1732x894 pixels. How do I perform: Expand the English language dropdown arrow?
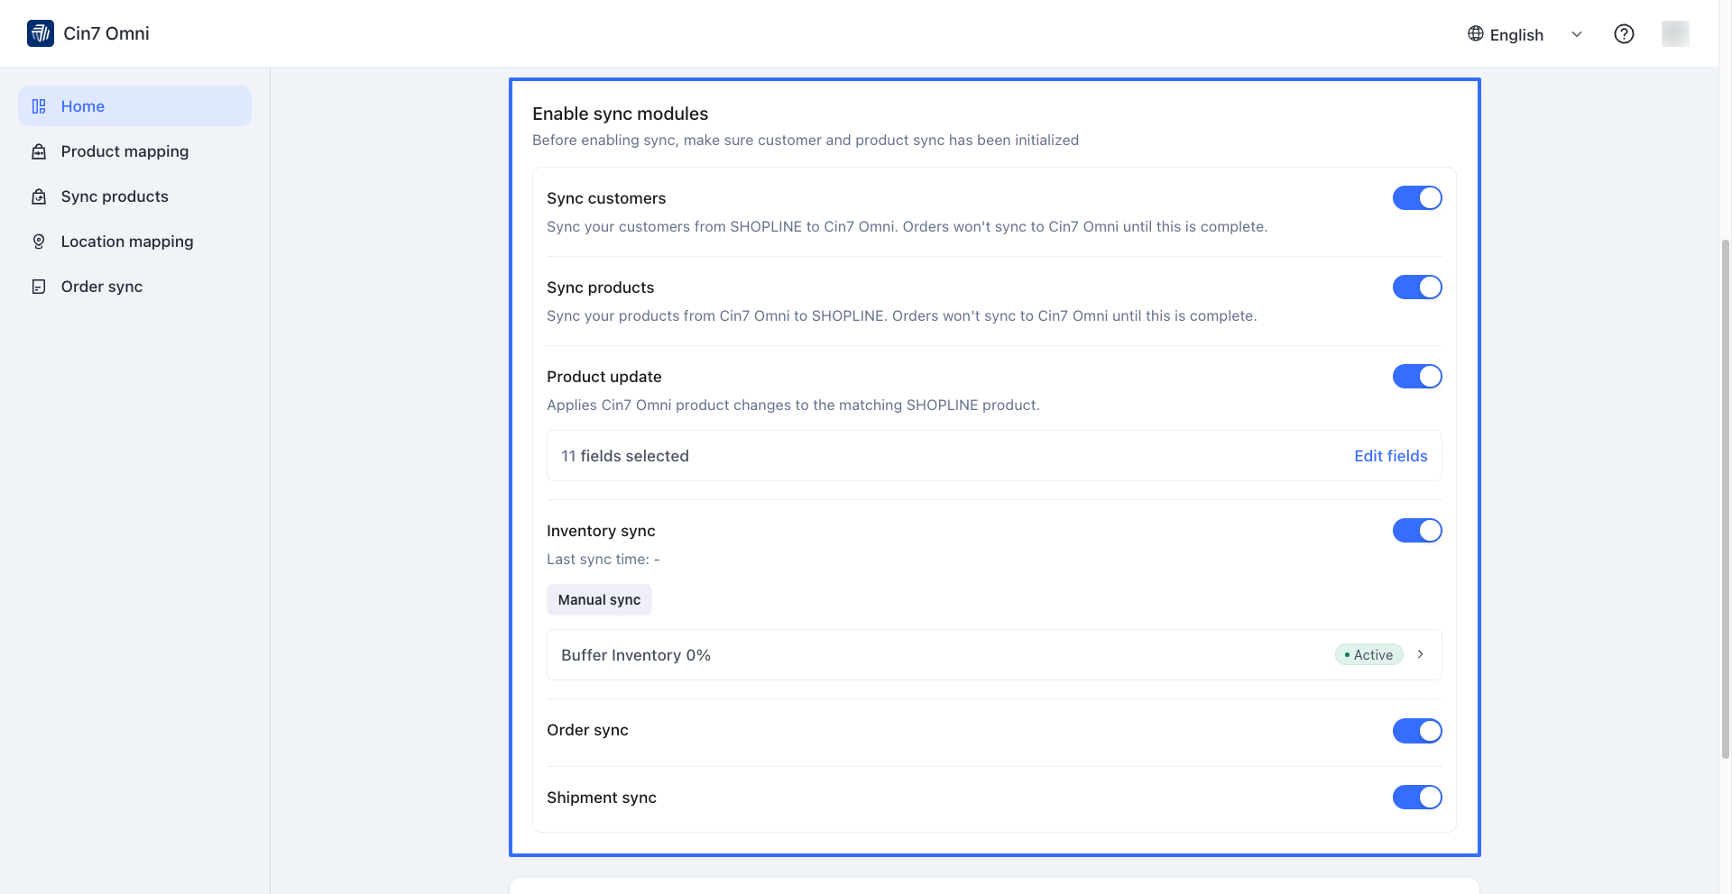(x=1577, y=34)
